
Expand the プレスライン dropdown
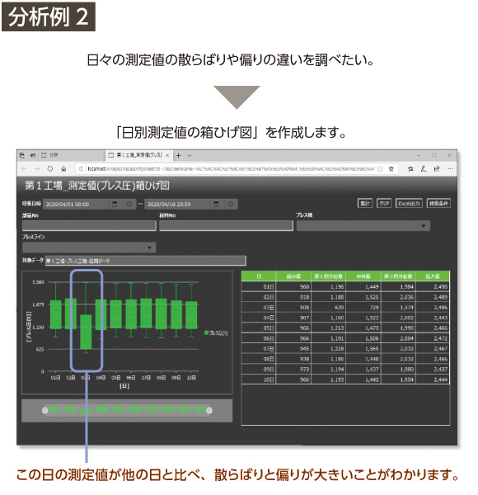[149, 247]
